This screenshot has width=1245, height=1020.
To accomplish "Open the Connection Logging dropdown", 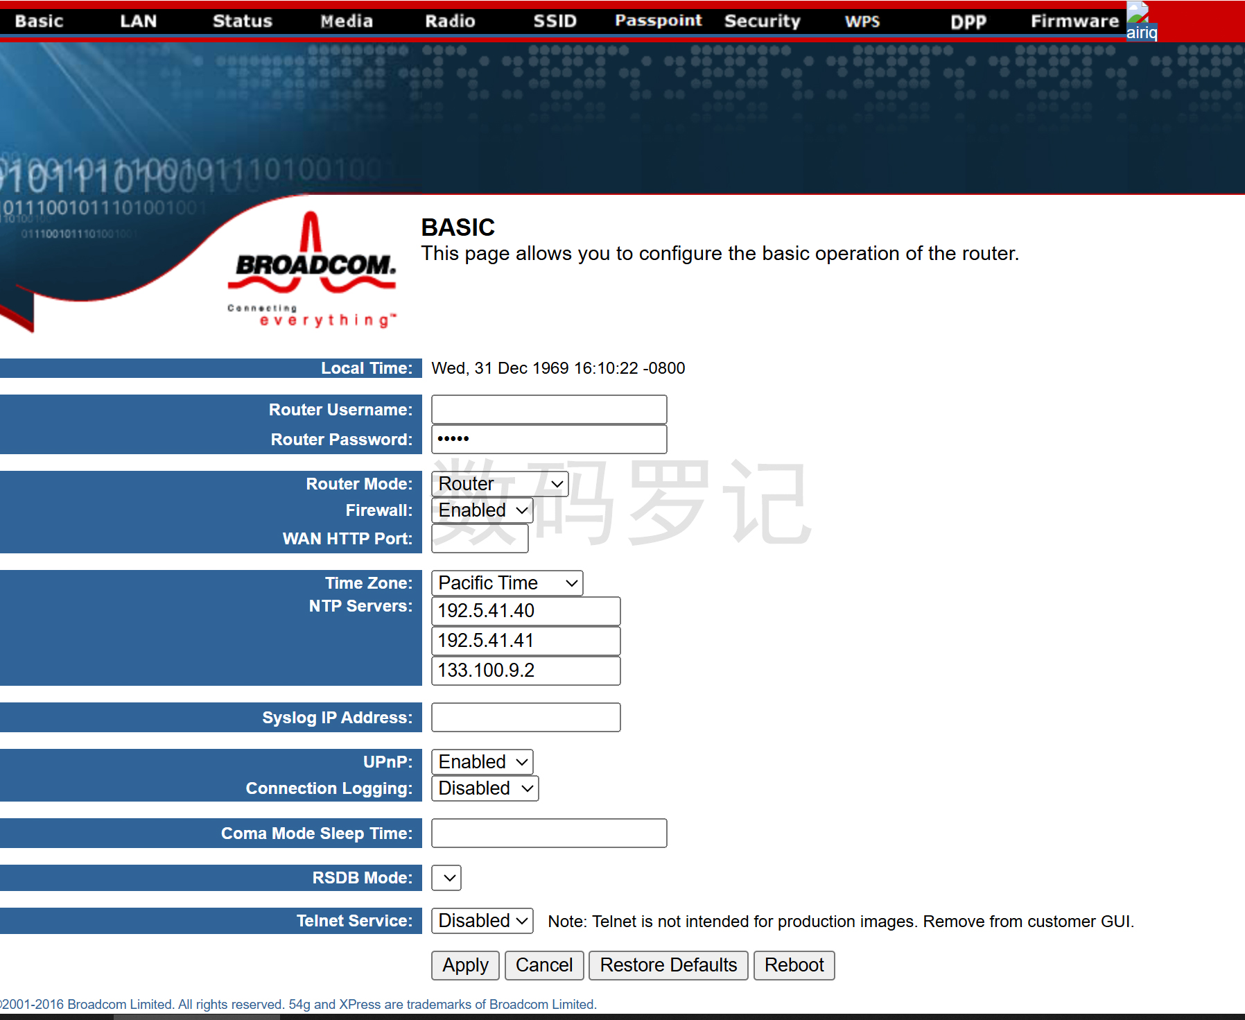I will point(485,788).
